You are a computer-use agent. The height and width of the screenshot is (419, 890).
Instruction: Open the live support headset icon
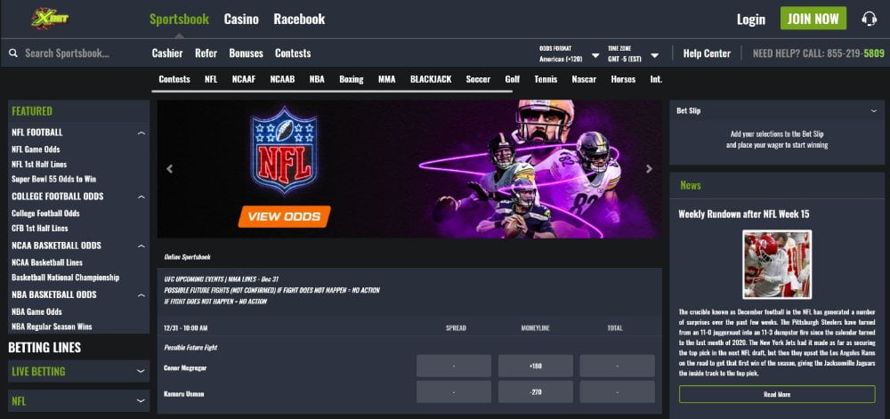[x=869, y=19]
